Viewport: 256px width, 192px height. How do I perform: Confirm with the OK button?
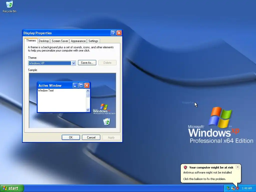[71, 137]
